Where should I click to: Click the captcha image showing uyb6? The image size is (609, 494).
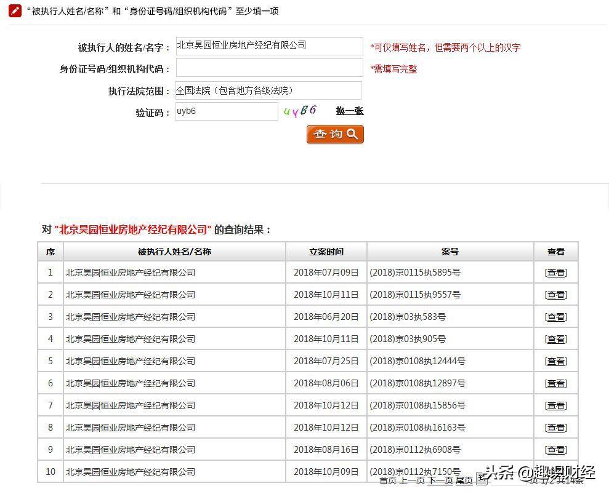coord(300,111)
